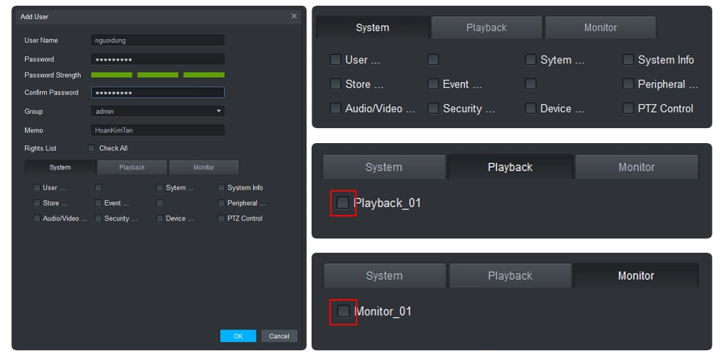The height and width of the screenshot is (356, 713).
Task: Open the Group dropdown showing admin
Action: (x=158, y=111)
